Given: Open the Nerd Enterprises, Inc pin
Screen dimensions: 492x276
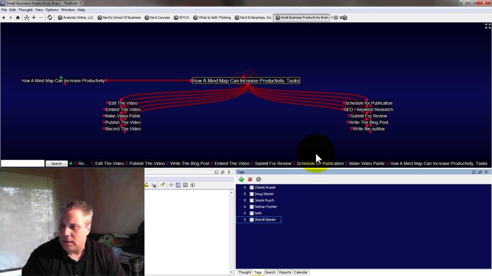Looking at the screenshot, I should coord(253,18).
